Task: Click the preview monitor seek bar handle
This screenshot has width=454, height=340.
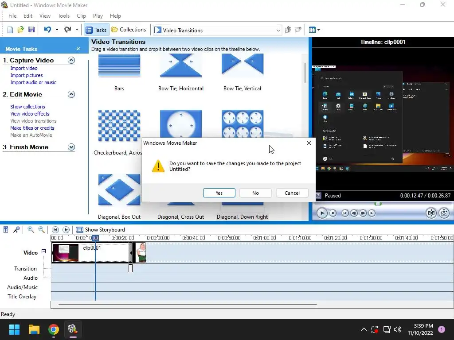Action: pyautogui.click(x=378, y=204)
